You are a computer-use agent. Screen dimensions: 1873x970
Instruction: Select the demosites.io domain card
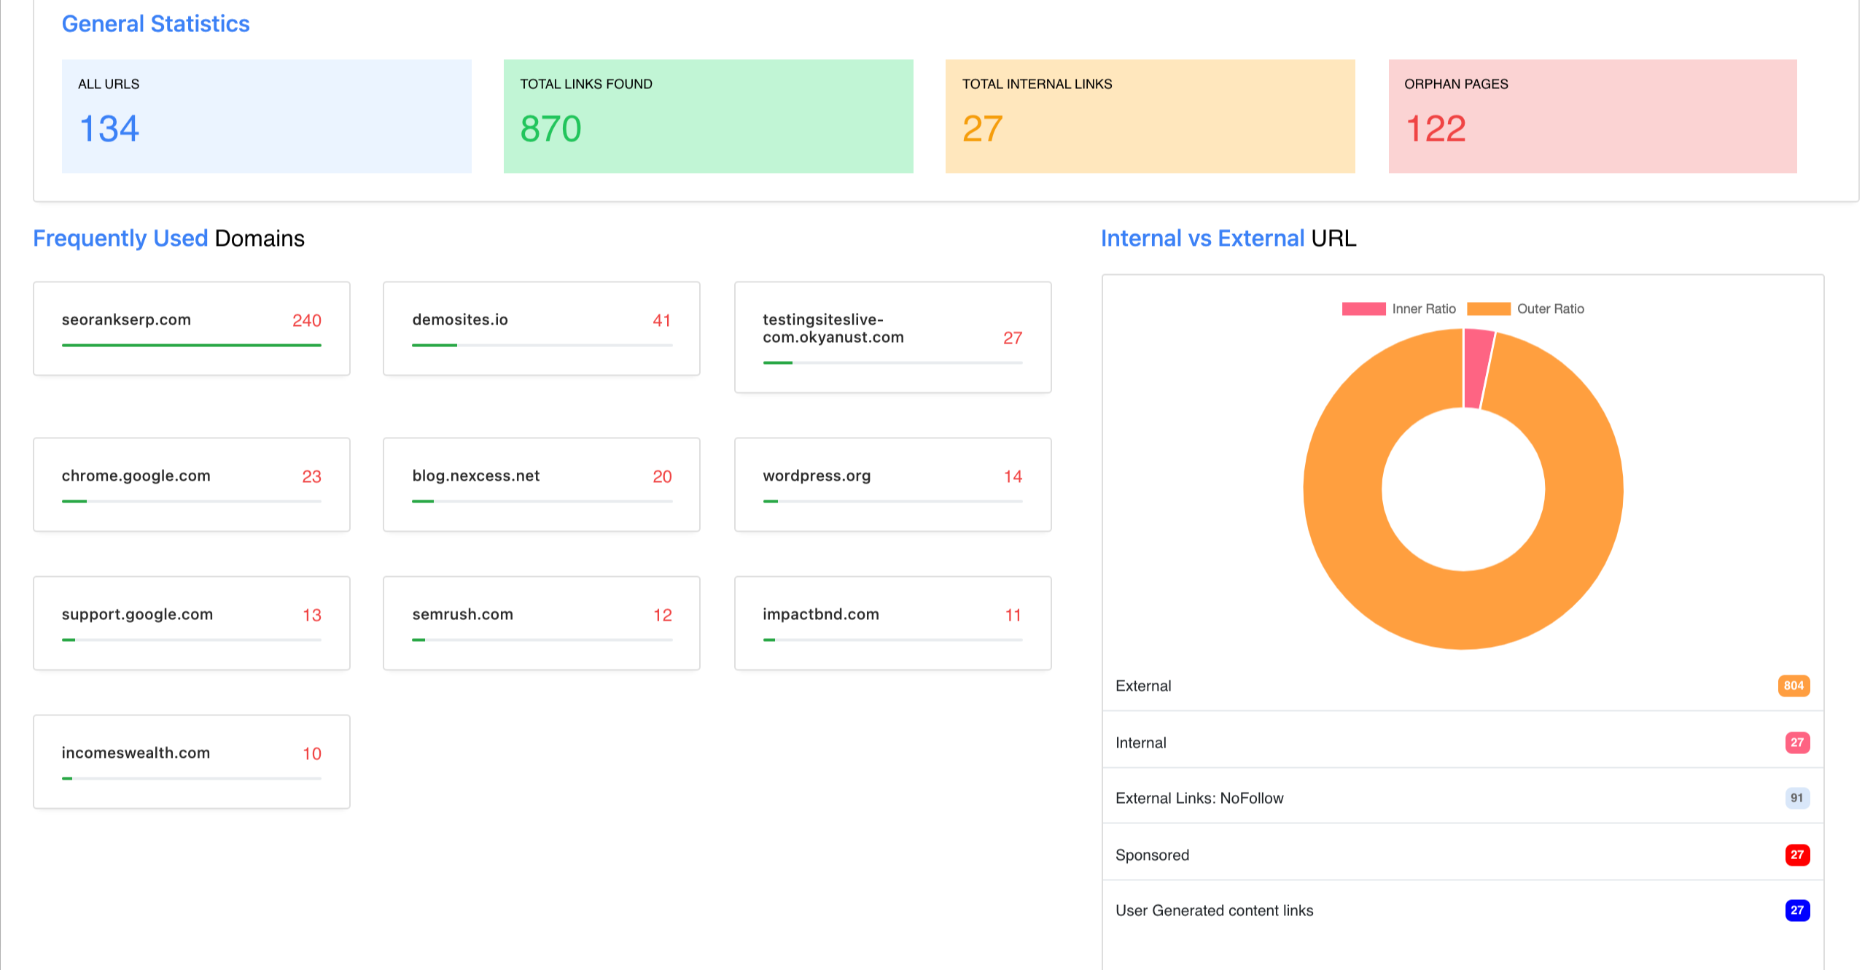tap(541, 328)
